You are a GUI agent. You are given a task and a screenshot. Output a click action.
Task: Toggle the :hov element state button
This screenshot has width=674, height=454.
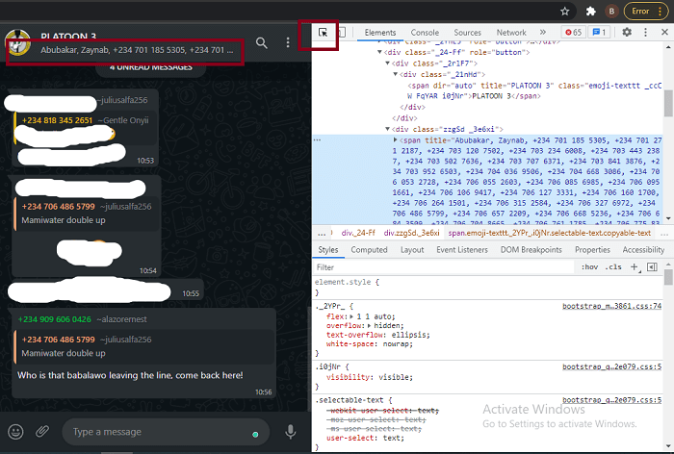(589, 266)
